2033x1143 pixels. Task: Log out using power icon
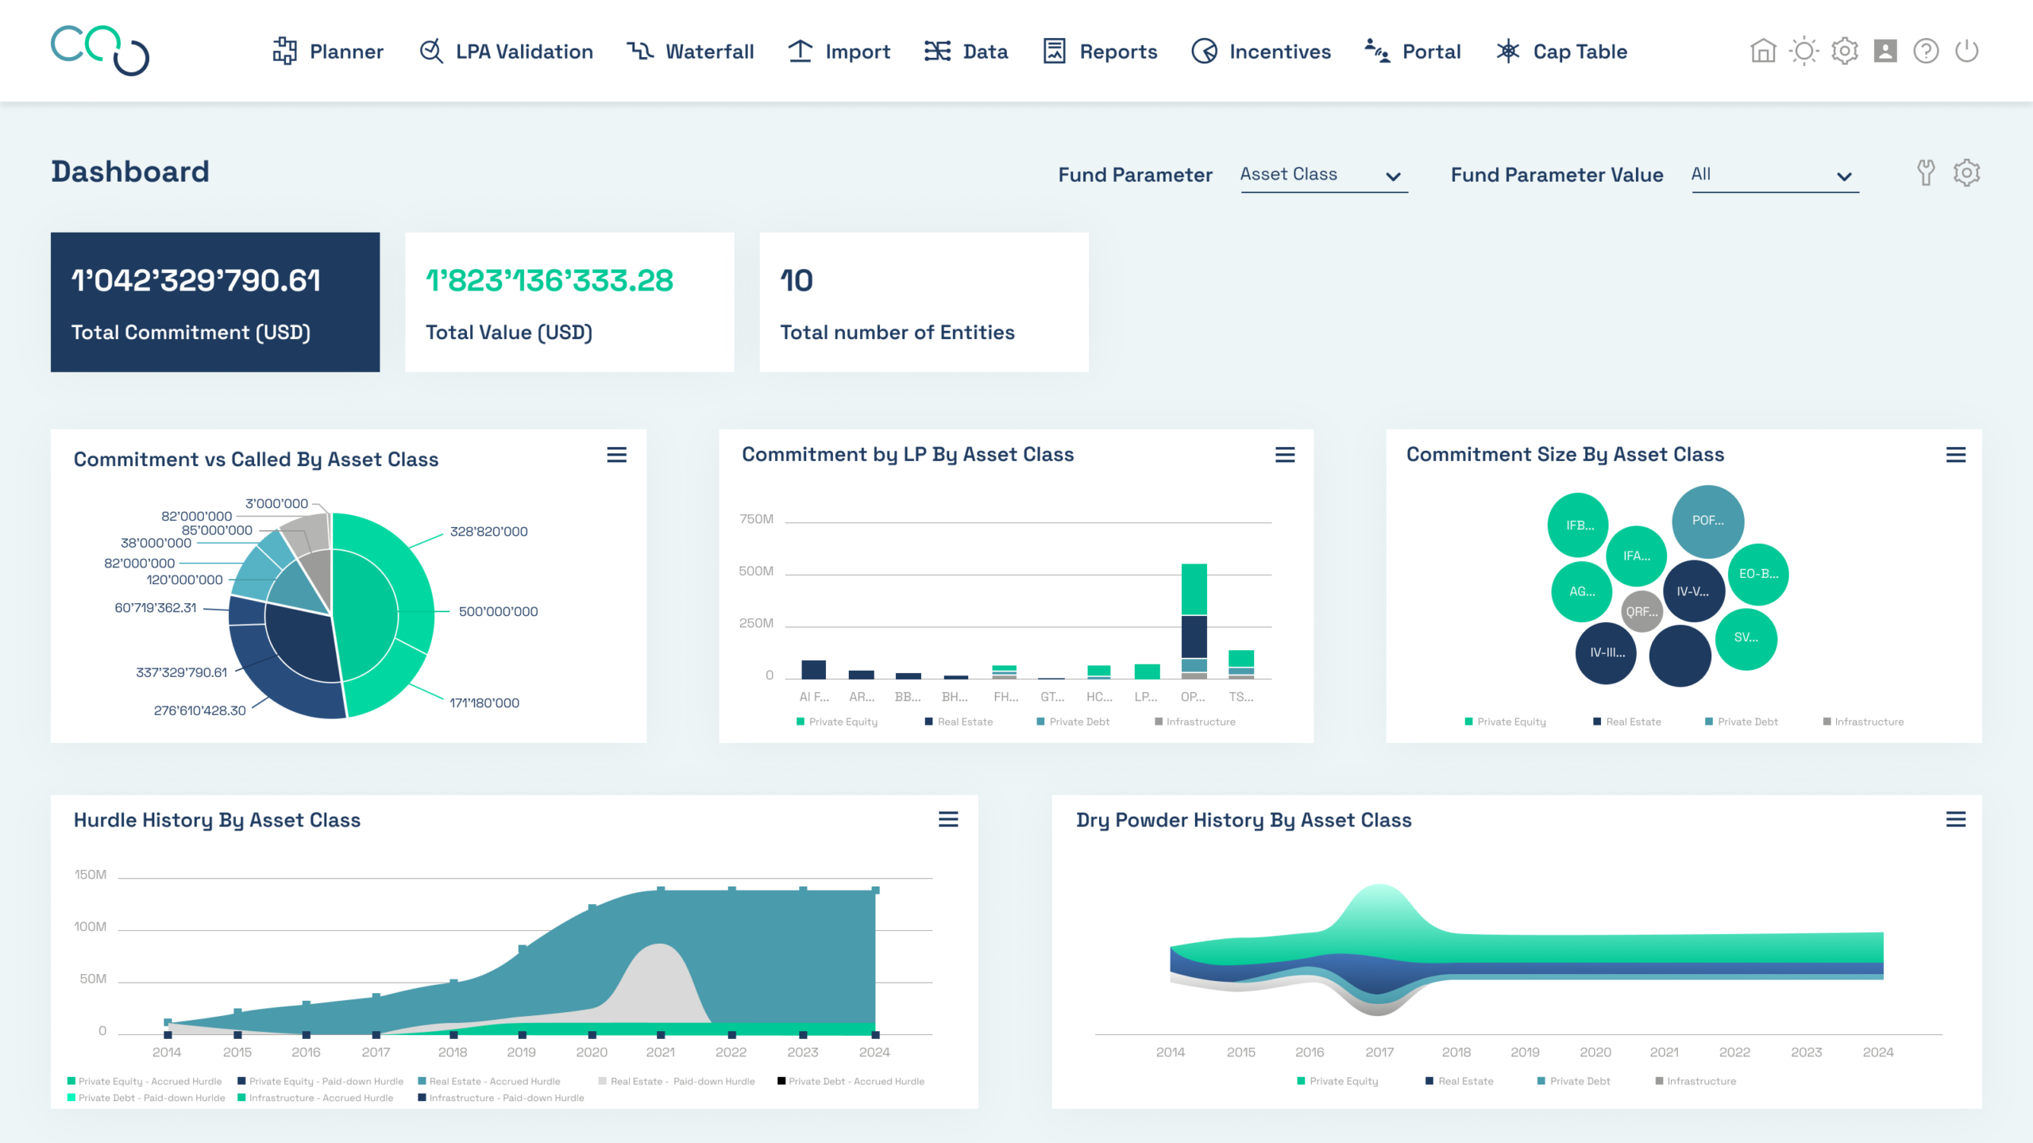(1967, 52)
